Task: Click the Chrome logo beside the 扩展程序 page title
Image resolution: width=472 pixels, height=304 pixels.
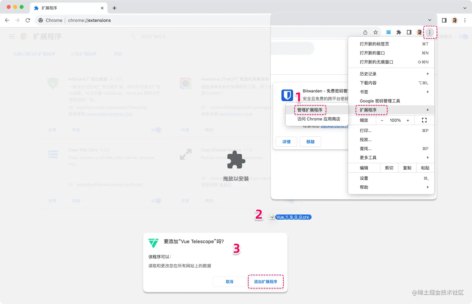Action: coord(24,36)
